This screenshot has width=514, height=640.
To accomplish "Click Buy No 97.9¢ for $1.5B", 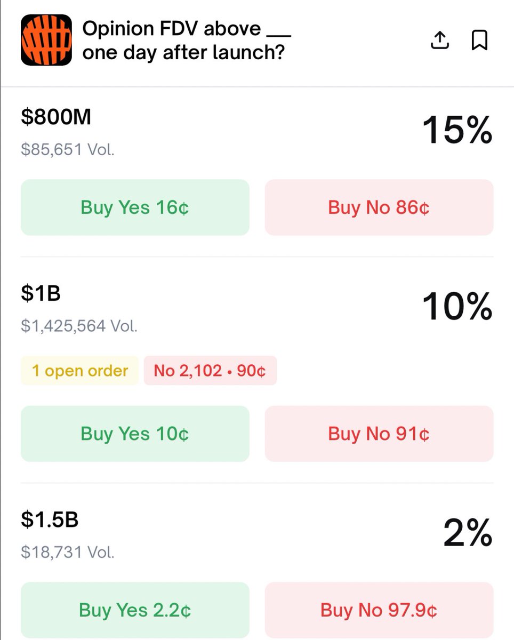I will click(x=379, y=610).
